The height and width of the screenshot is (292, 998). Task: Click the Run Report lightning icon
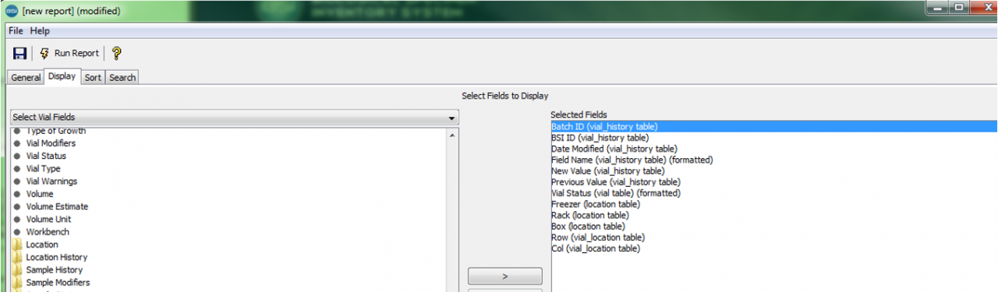click(44, 54)
